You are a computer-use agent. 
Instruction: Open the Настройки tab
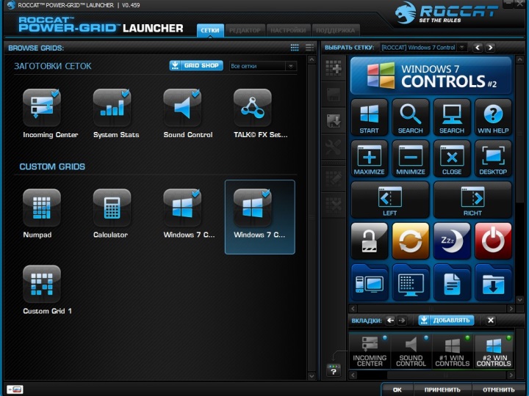pos(288,30)
